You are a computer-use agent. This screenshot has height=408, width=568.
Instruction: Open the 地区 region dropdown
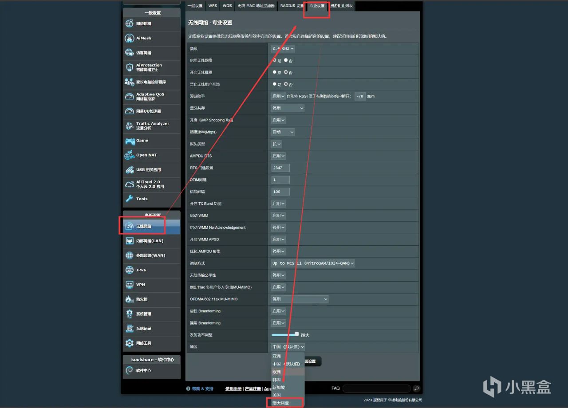coord(288,347)
